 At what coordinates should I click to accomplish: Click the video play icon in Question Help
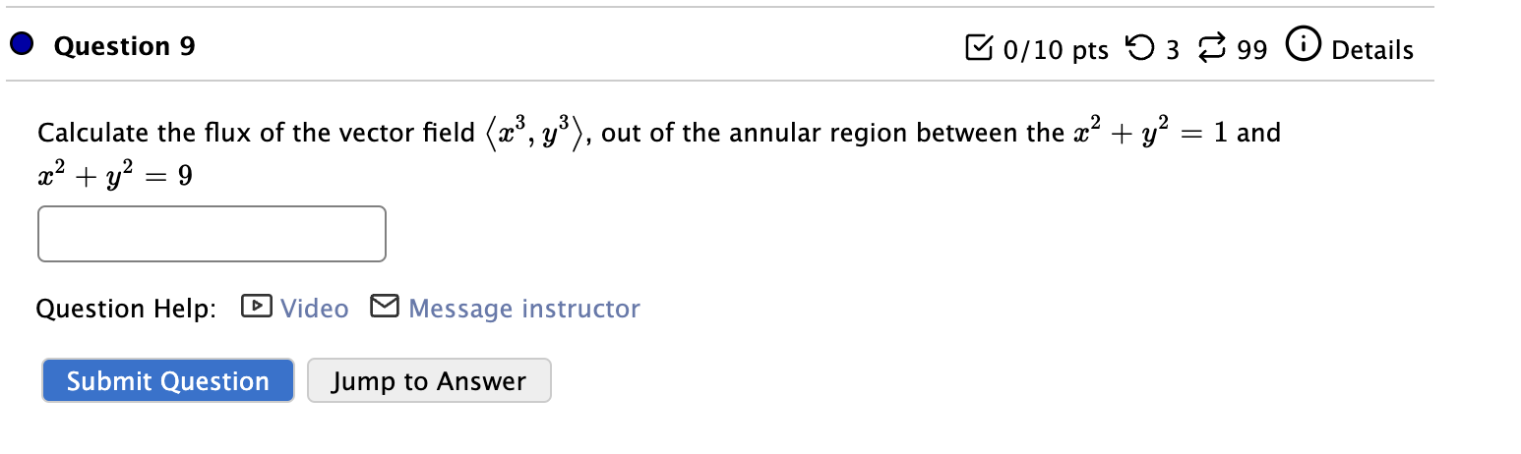pos(256,308)
